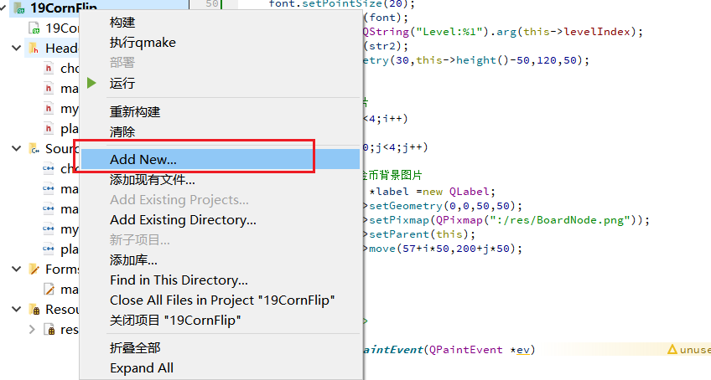
Task: Click 添加库... menu entry
Action: click(x=133, y=260)
